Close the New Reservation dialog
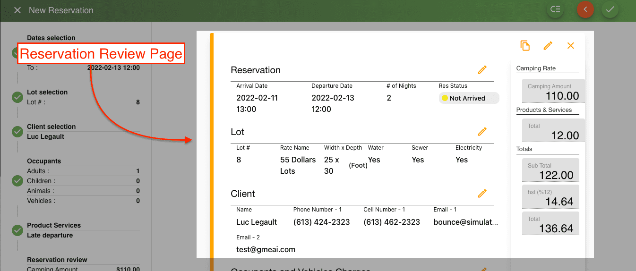This screenshot has height=271, width=636. (x=17, y=10)
